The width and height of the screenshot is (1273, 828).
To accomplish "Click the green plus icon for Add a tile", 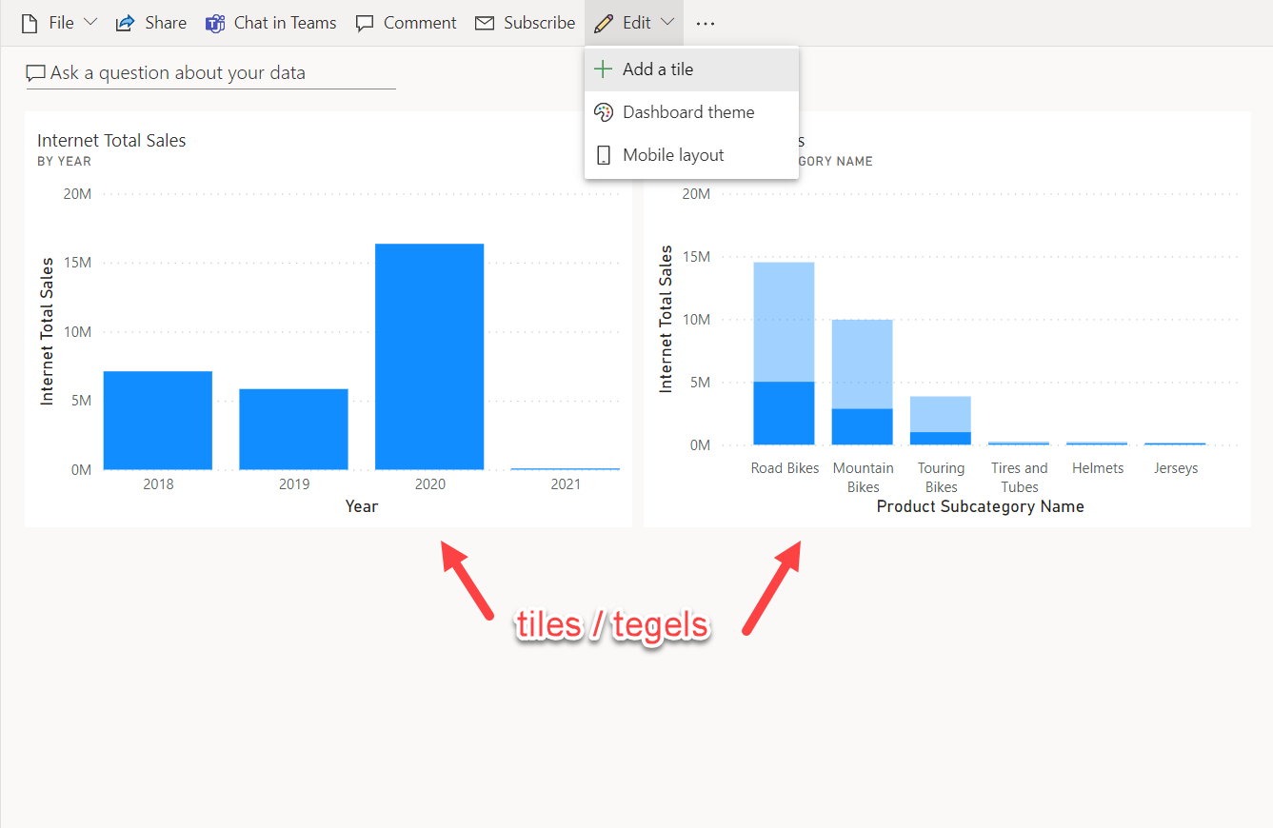I will click(x=603, y=69).
